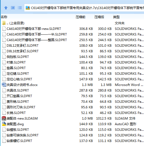Click file icon of 垫圈.SLDPRT
The height and width of the screenshot is (146, 144).
point(4,68)
